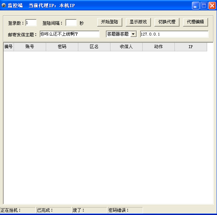The height and width of the screenshot is (215, 217).
Task: Sort by the 账号 column header
Action: coord(30,47)
